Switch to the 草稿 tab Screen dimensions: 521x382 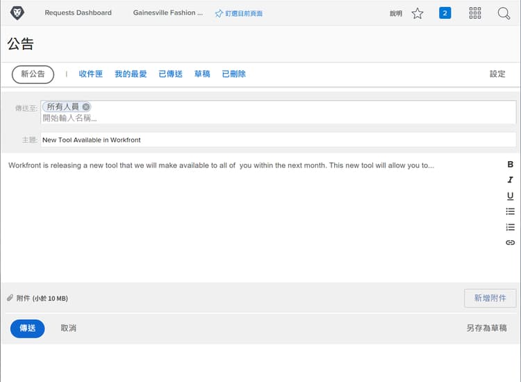(202, 74)
